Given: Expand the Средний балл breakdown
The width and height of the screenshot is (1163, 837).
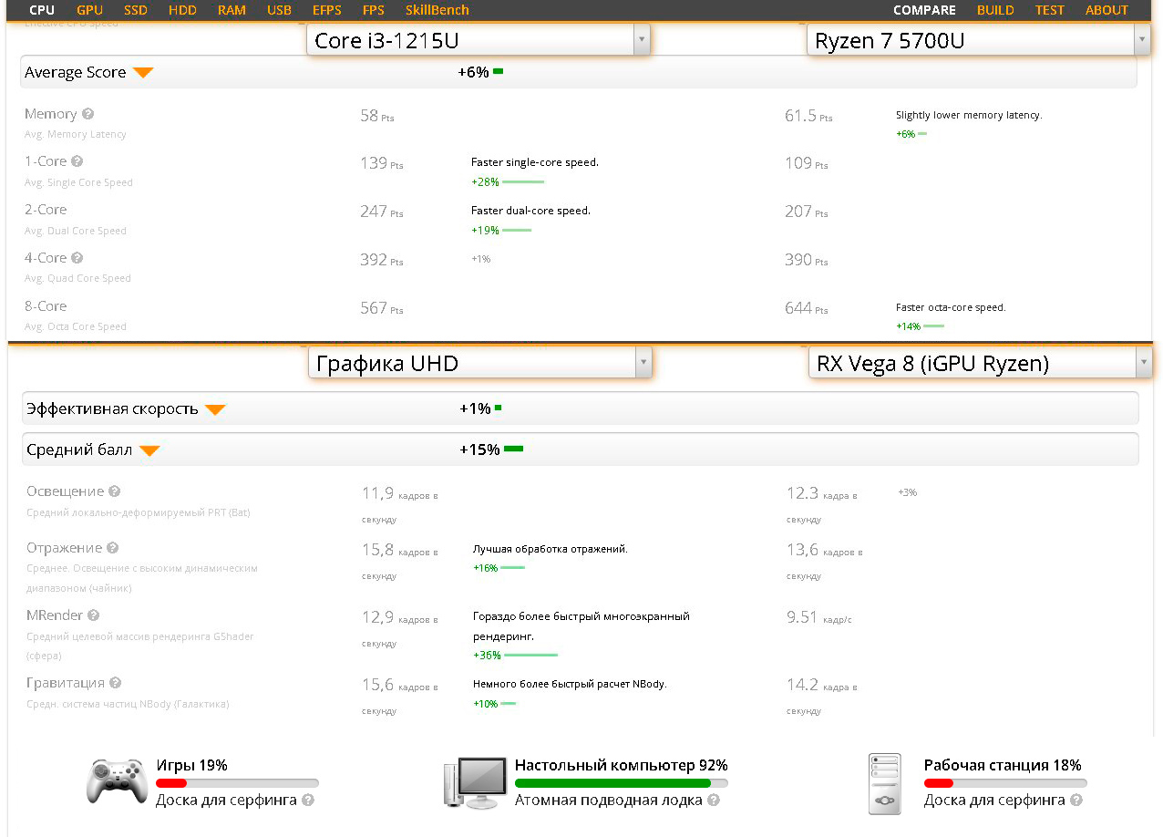Looking at the screenshot, I should point(149,449).
